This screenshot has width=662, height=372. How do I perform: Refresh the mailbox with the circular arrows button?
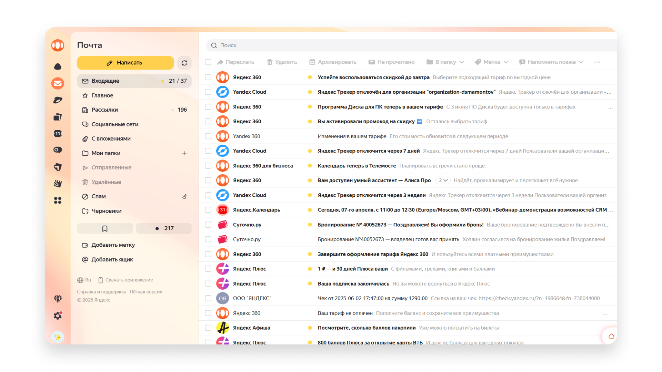184,63
